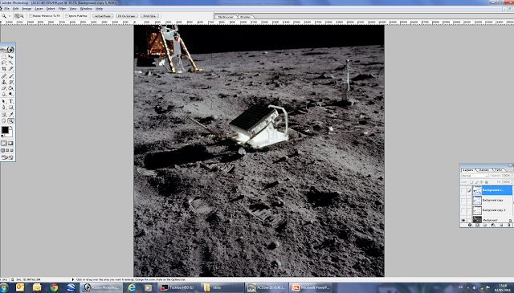
Task: Click Create adjustment layer icon
Action: [x=493, y=225]
